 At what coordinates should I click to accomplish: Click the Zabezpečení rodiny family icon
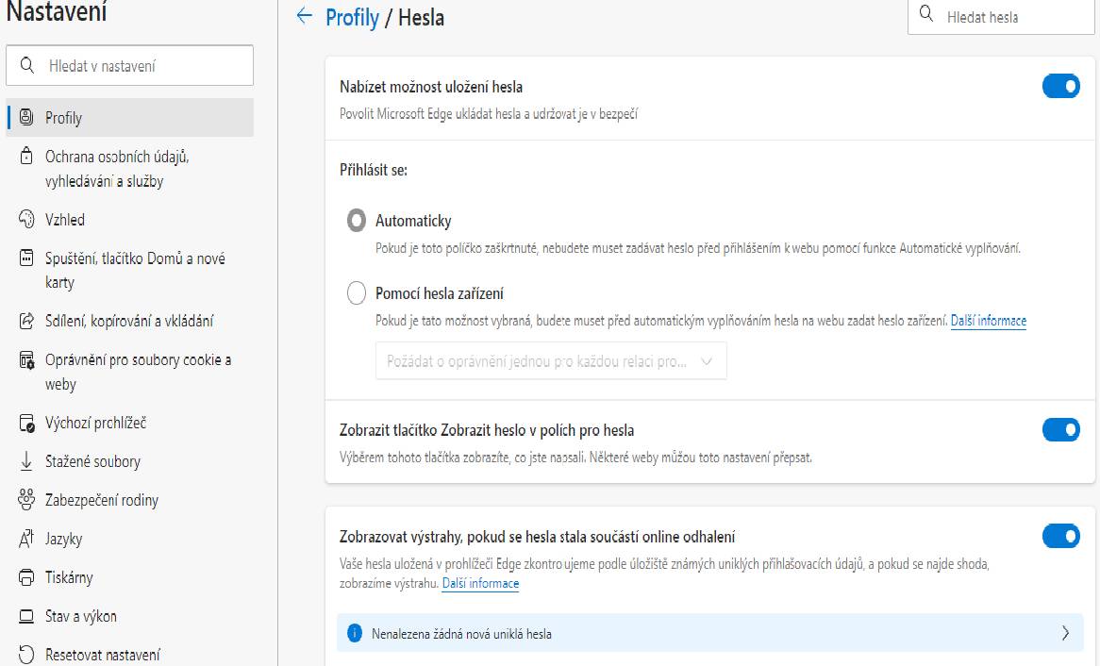point(26,500)
